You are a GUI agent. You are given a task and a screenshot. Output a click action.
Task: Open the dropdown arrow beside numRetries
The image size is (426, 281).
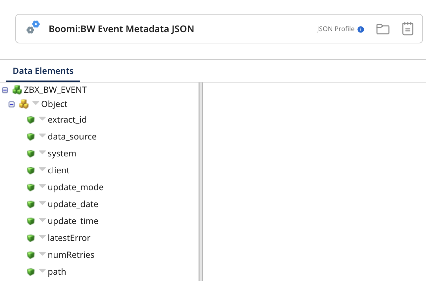click(x=42, y=253)
